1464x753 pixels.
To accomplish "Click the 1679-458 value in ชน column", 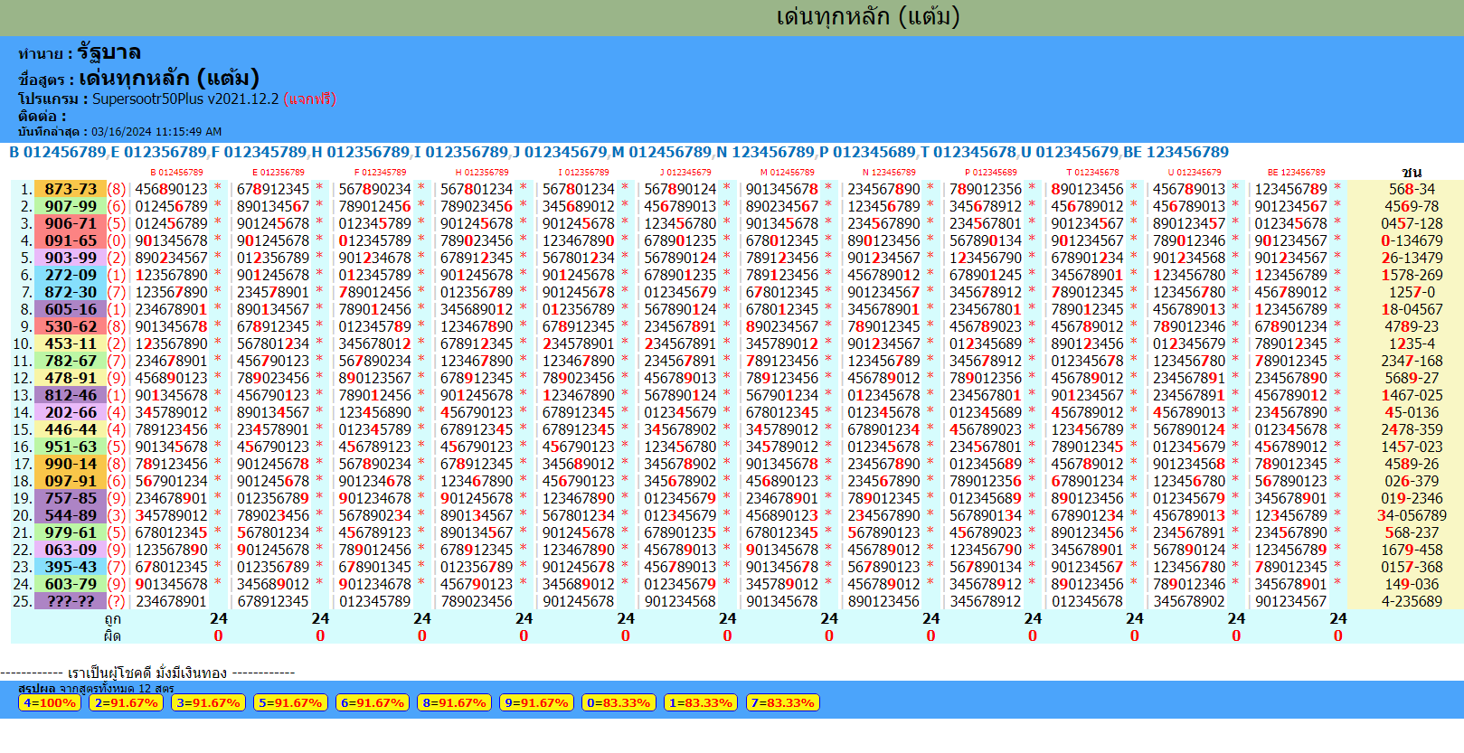I will click(x=1412, y=550).
